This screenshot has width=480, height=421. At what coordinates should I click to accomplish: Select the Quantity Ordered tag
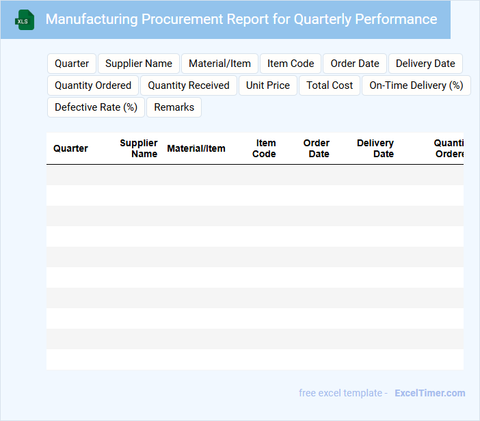click(93, 85)
